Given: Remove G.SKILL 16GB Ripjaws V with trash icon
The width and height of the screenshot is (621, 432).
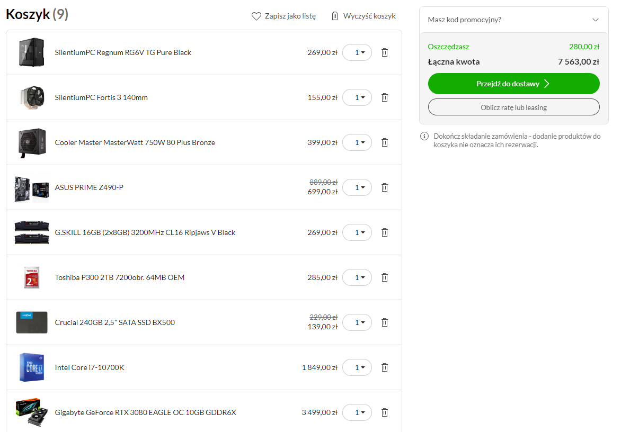Looking at the screenshot, I should (x=384, y=232).
